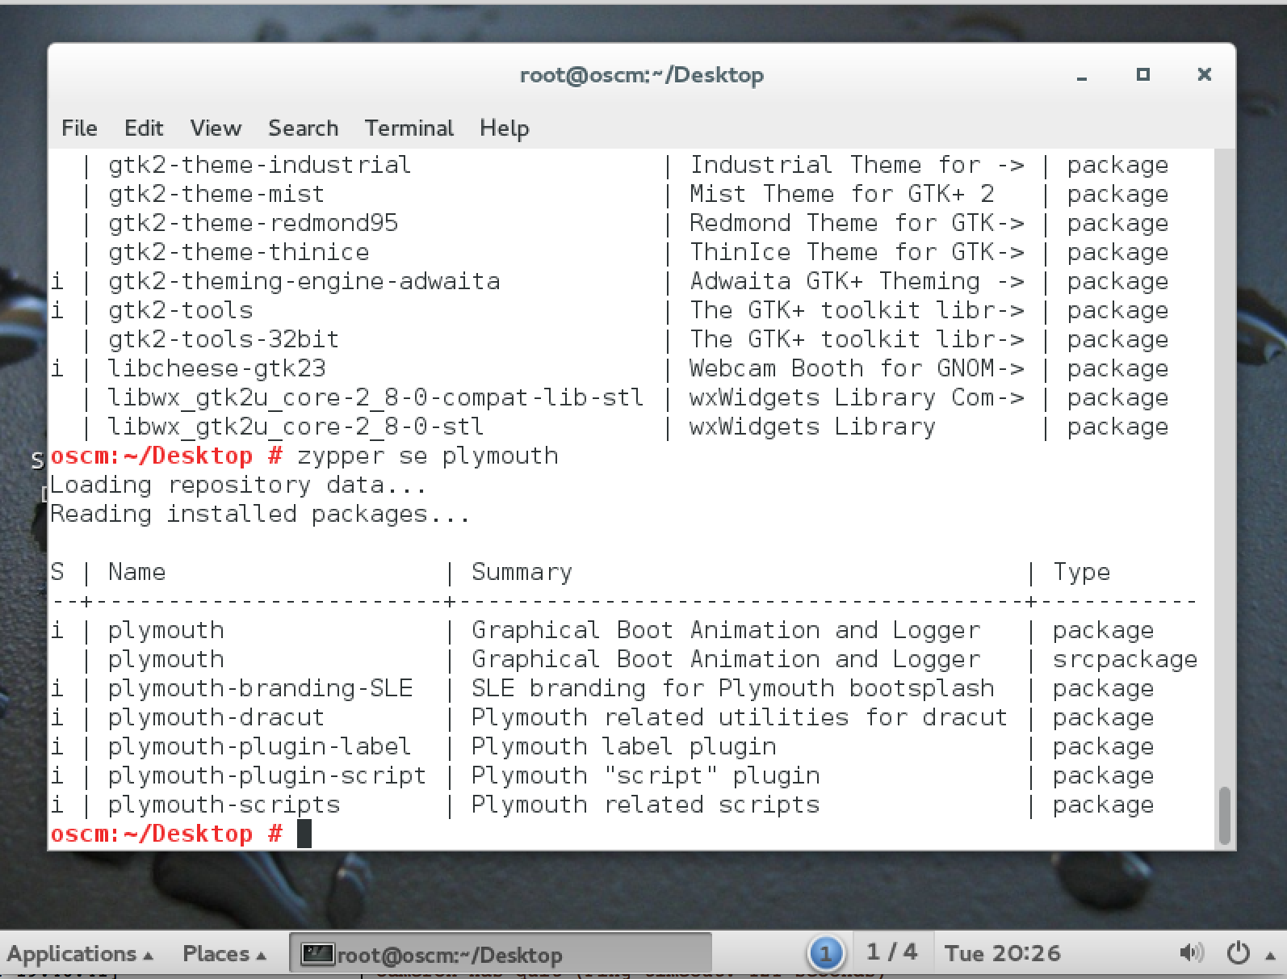This screenshot has height=979, width=1287.
Task: Click the plymouth-plugin-script package name
Action: 266,775
